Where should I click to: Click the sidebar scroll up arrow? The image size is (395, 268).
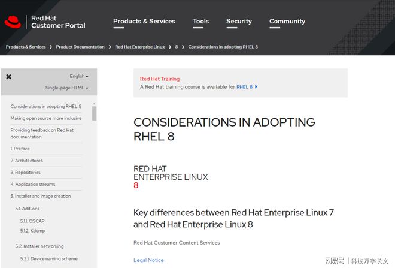tap(94, 104)
